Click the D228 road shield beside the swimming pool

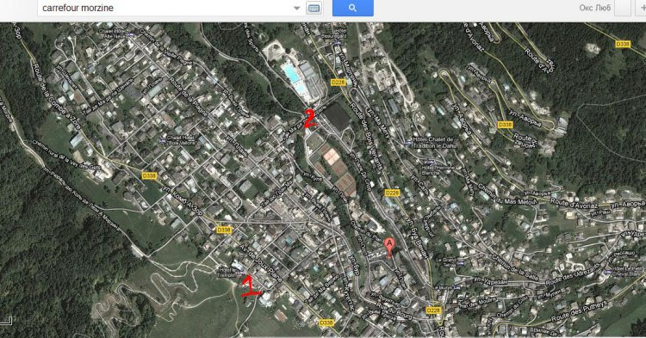(339, 83)
